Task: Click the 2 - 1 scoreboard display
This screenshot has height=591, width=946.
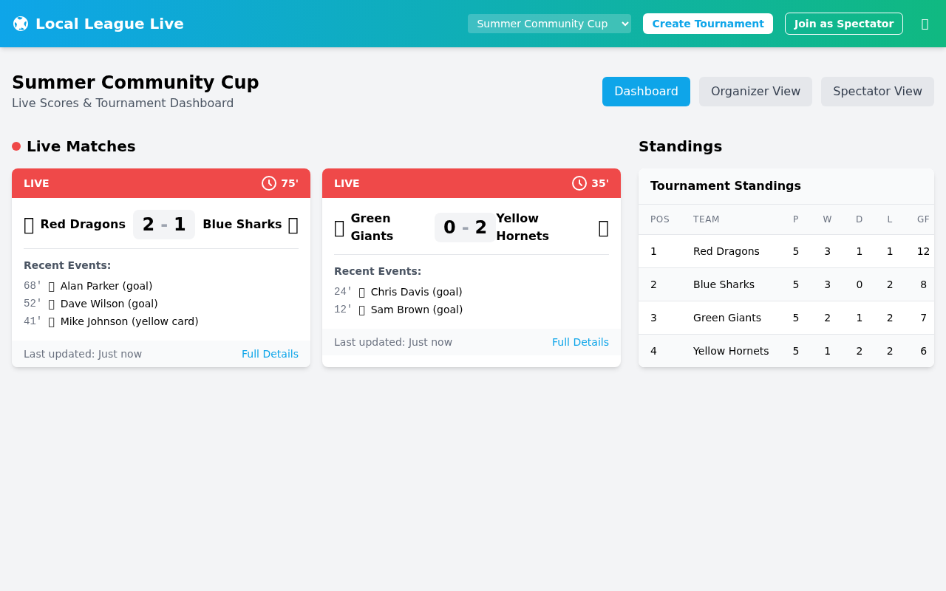Action: tap(163, 225)
